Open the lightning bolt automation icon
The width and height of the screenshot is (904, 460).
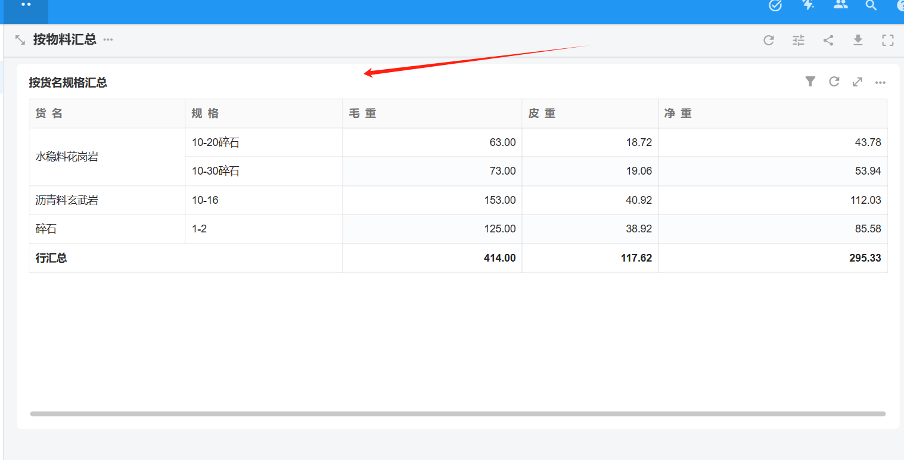coord(808,5)
